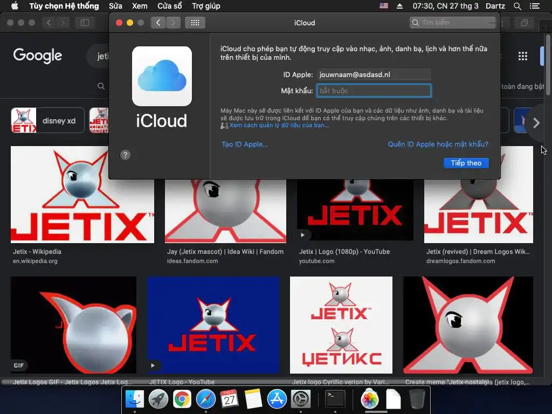Click the Mật khẩu password field
The height and width of the screenshot is (414, 552).
click(374, 91)
